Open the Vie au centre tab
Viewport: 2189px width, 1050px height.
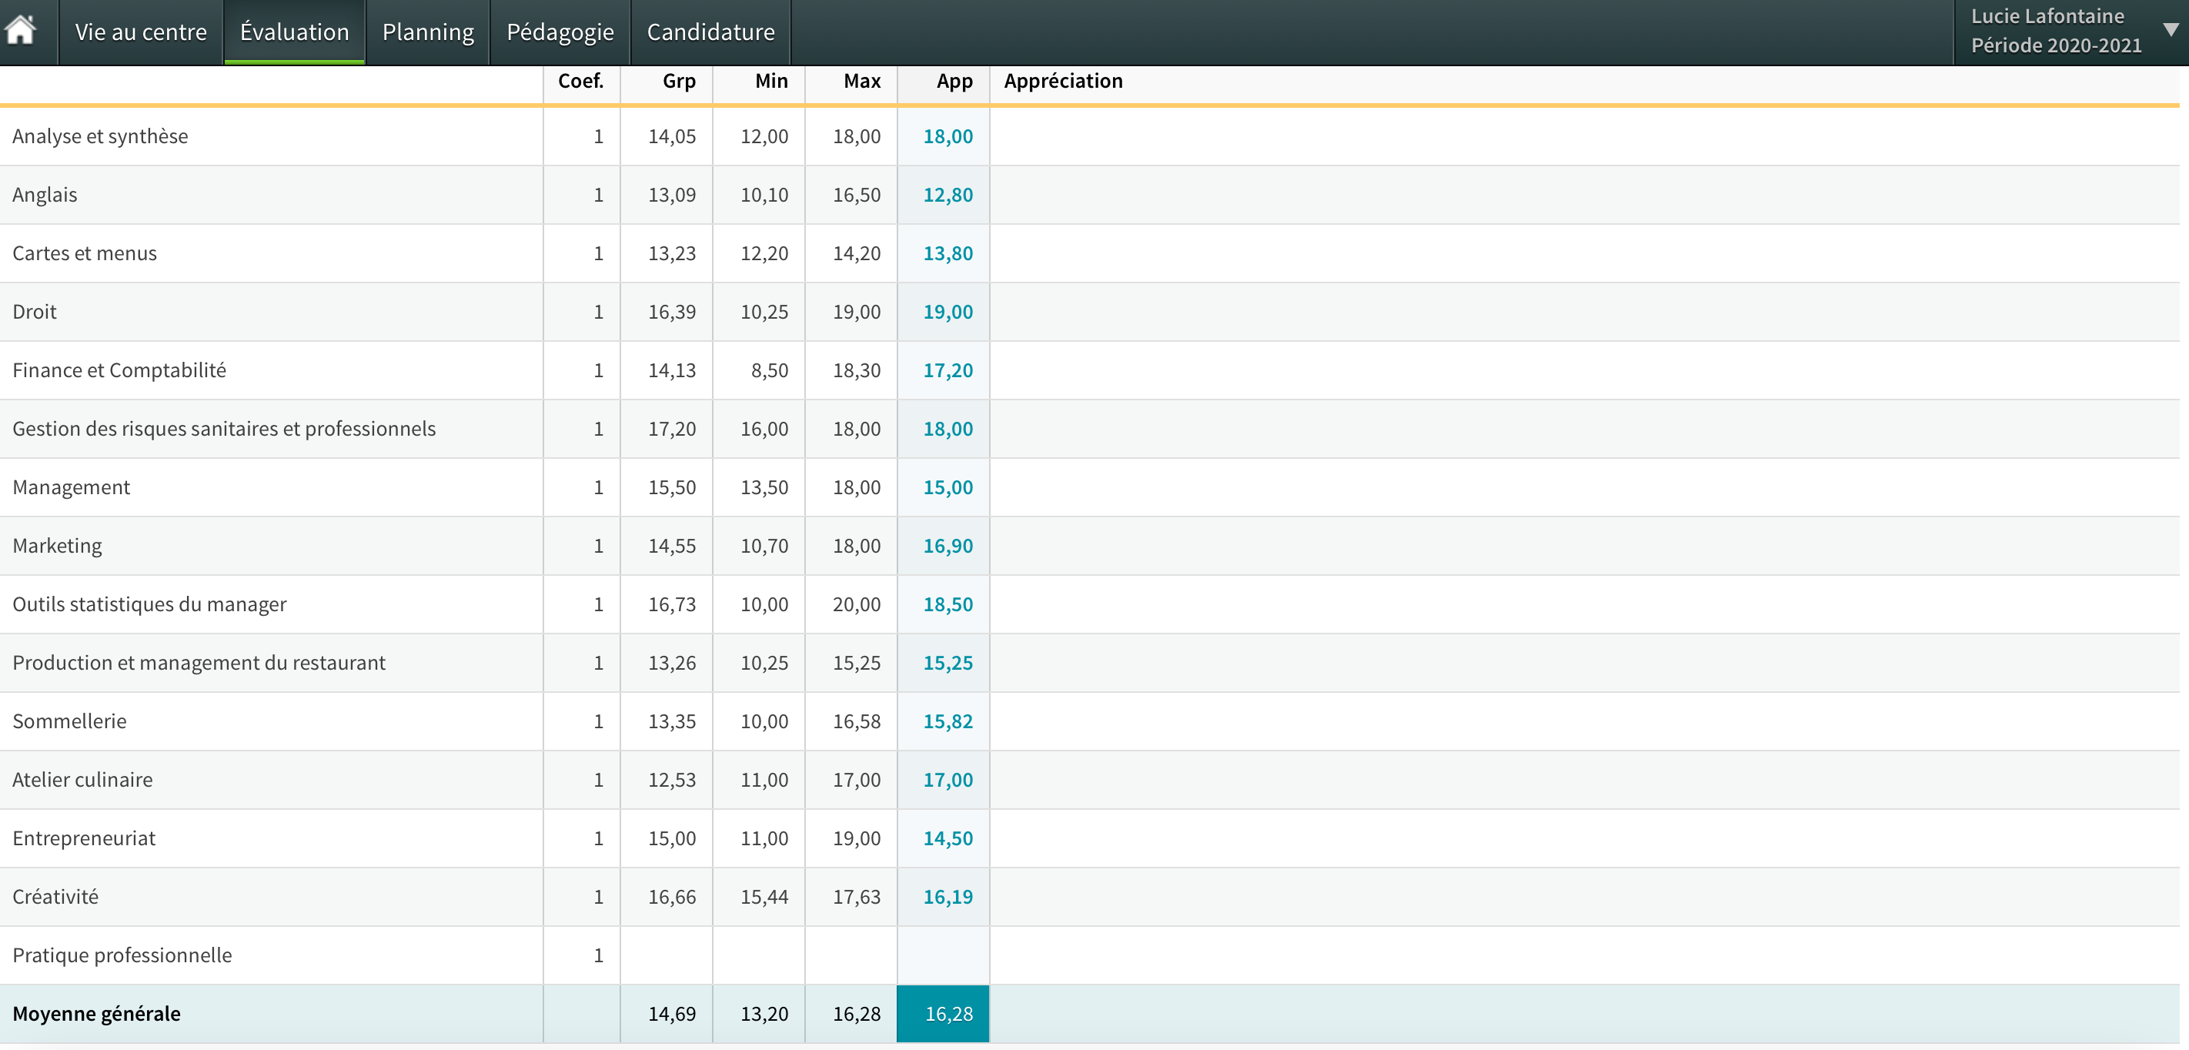click(140, 32)
